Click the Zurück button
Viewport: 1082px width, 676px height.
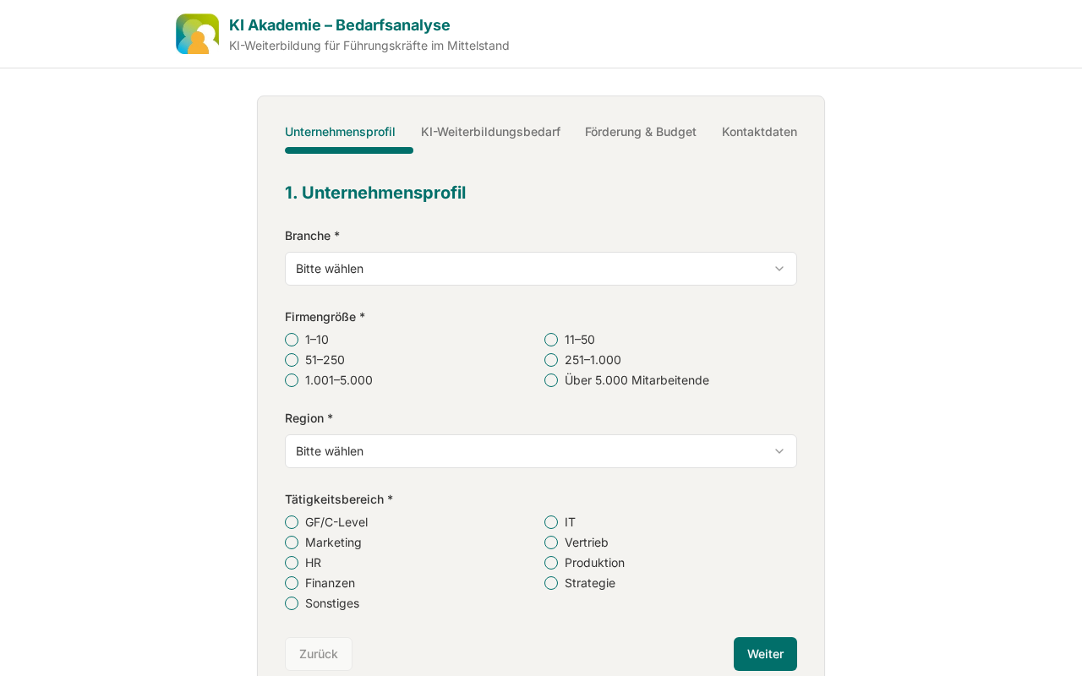click(319, 654)
